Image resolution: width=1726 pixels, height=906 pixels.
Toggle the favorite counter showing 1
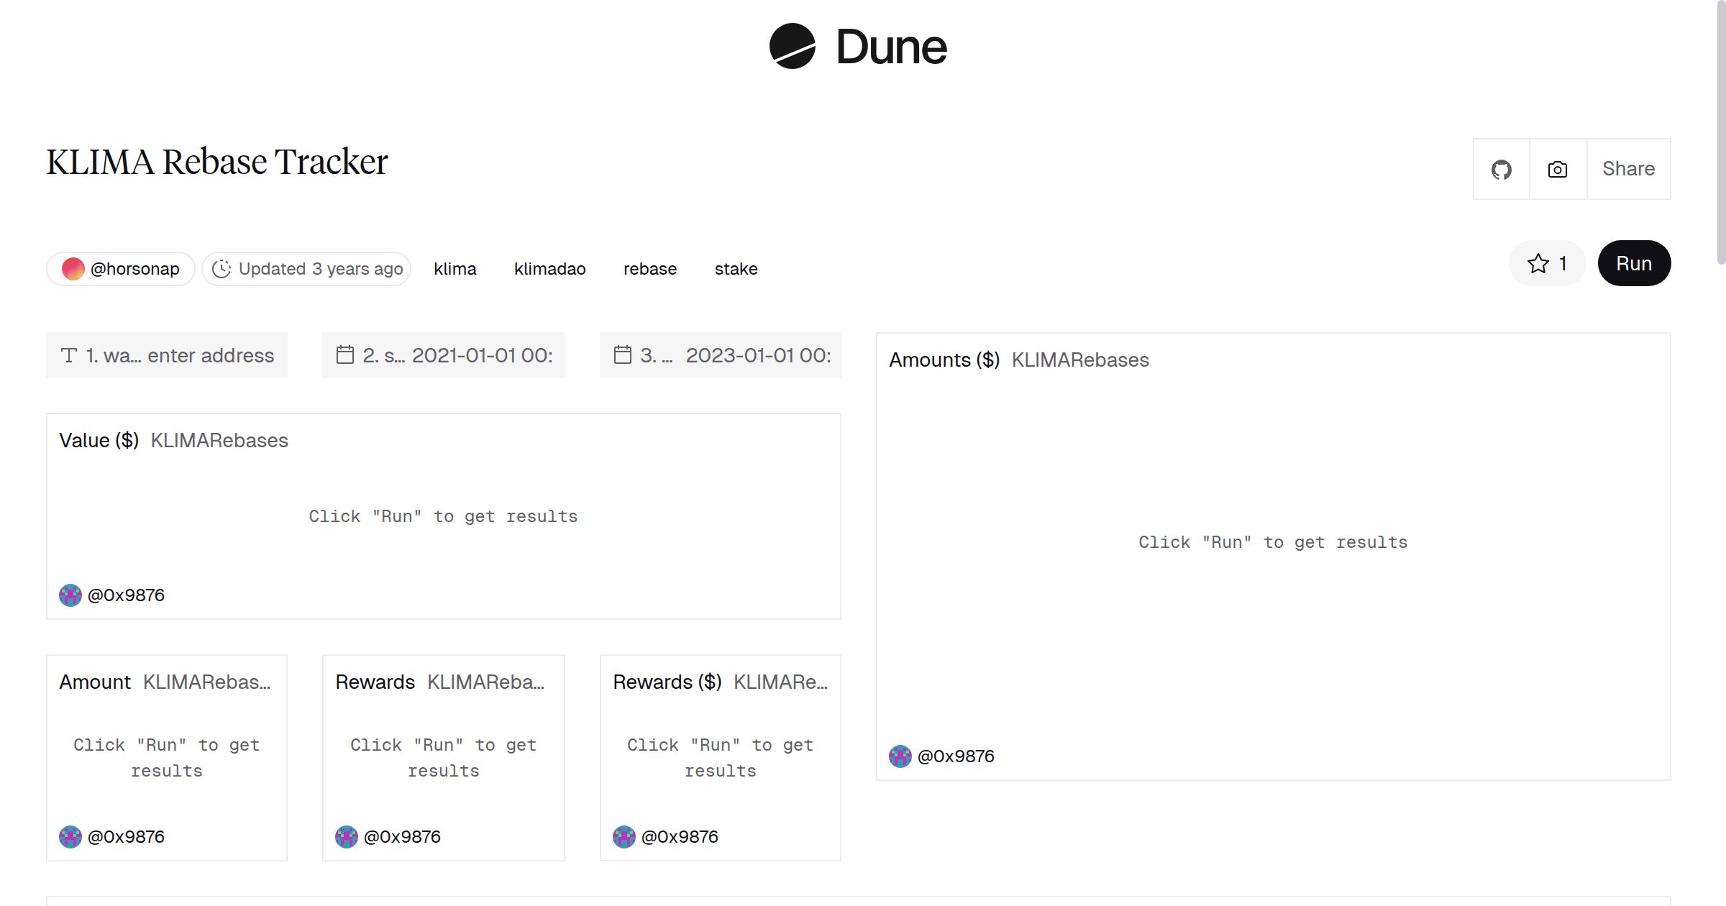[x=1562, y=263]
